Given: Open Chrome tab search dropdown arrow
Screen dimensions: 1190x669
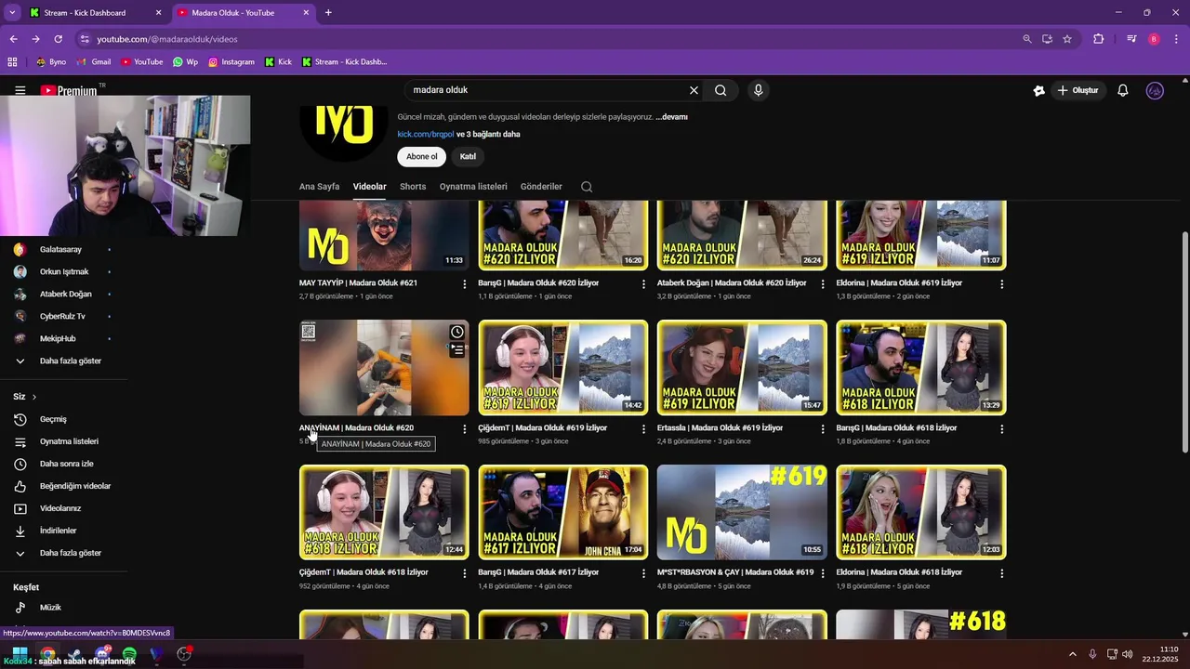Looking at the screenshot, I should pos(12,12).
